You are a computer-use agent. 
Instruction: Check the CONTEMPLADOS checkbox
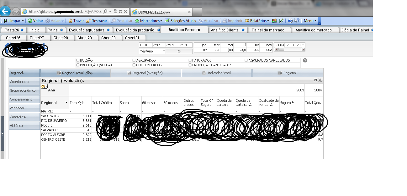[134, 65]
